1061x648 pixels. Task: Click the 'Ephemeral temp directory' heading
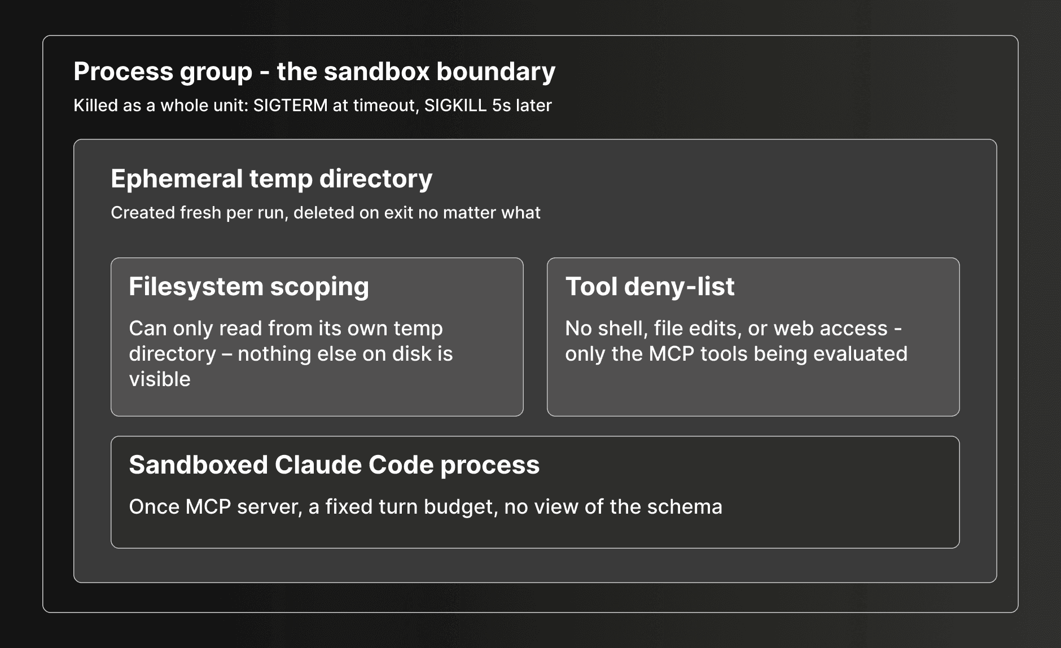tap(271, 179)
